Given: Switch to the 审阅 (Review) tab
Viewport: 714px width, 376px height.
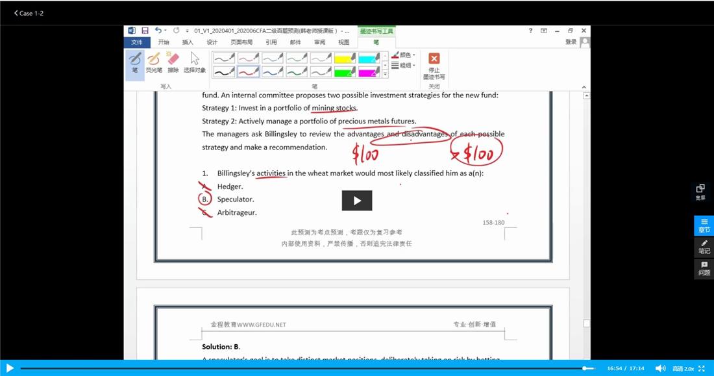Looking at the screenshot, I should pos(319,42).
